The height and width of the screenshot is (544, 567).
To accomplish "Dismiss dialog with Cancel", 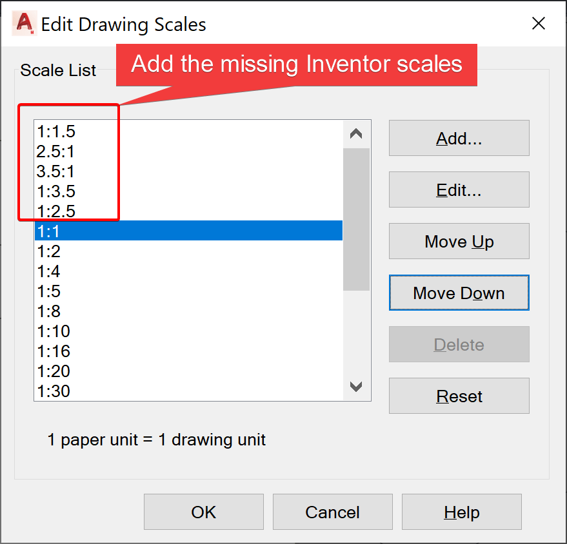I will pos(332,512).
